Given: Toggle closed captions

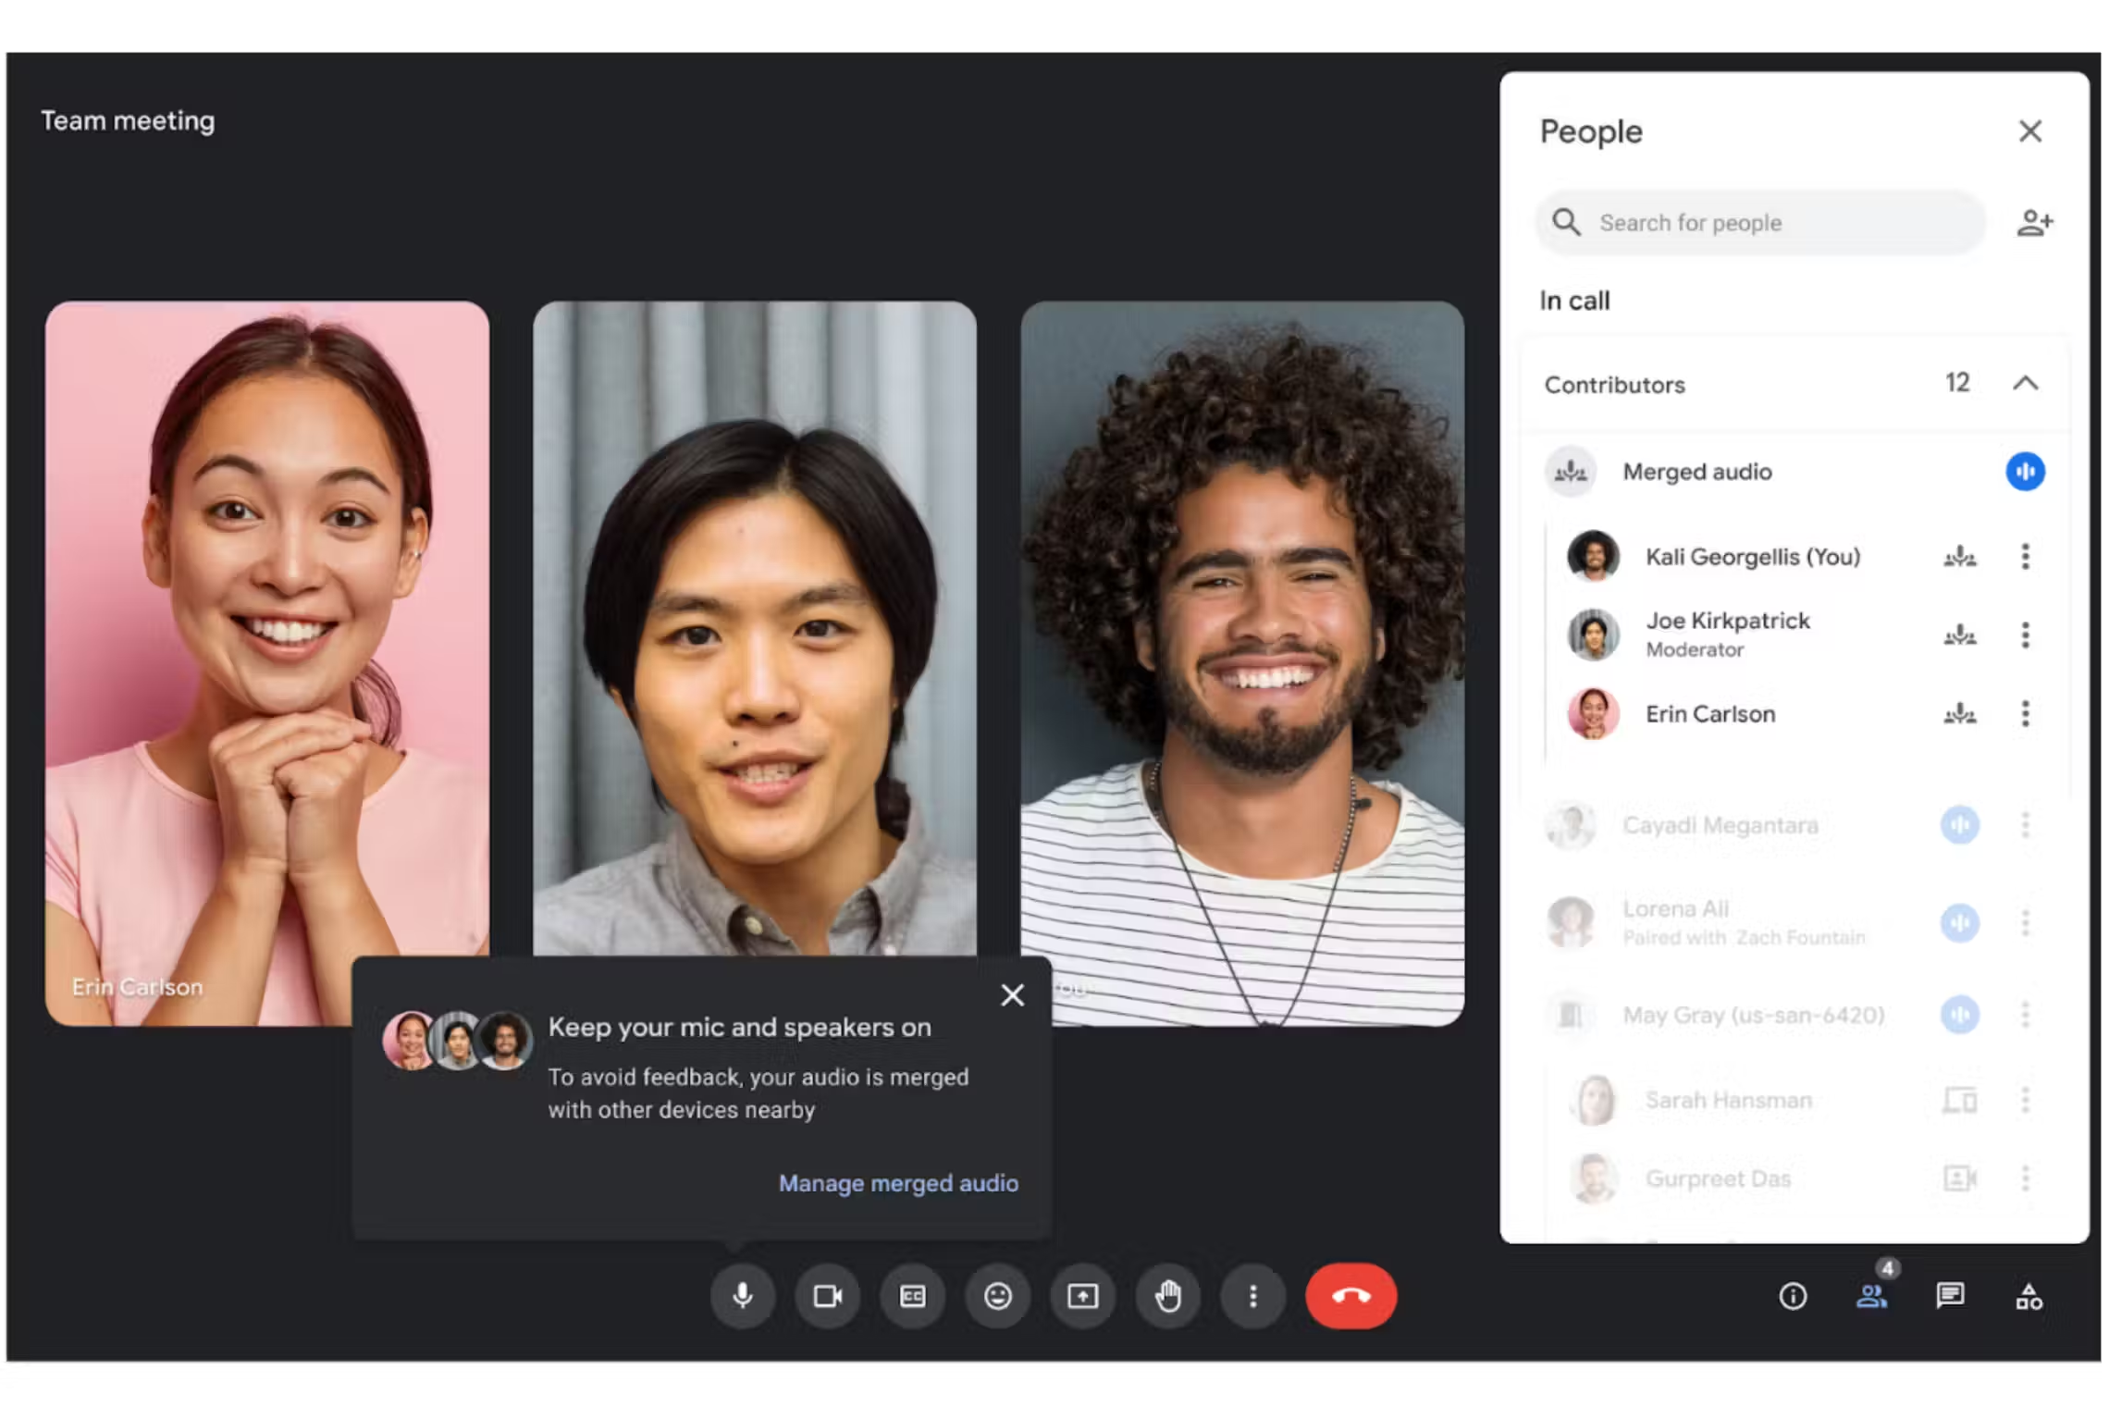Looking at the screenshot, I should [x=912, y=1295].
